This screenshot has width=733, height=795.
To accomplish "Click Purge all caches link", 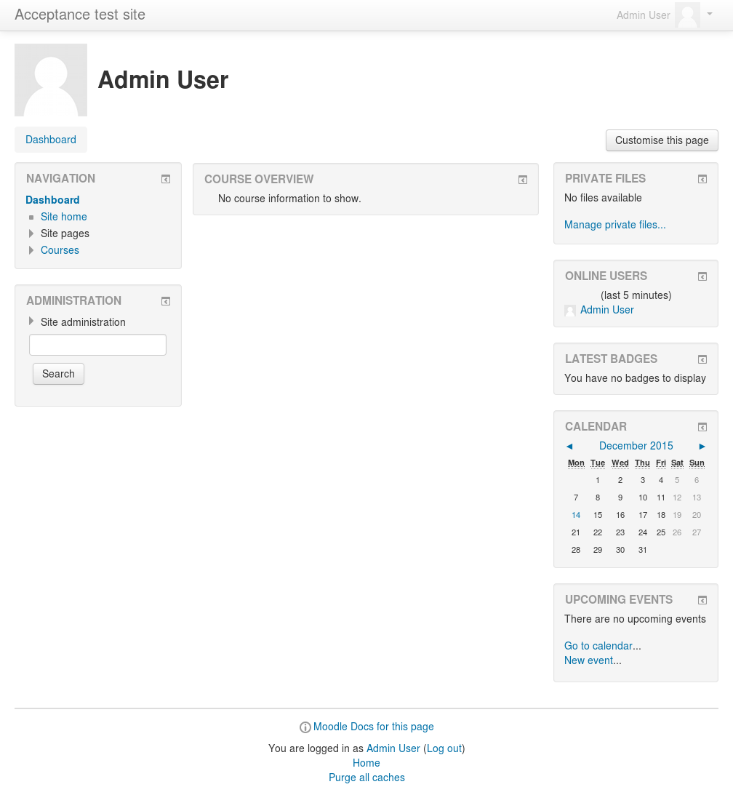I will point(366,778).
